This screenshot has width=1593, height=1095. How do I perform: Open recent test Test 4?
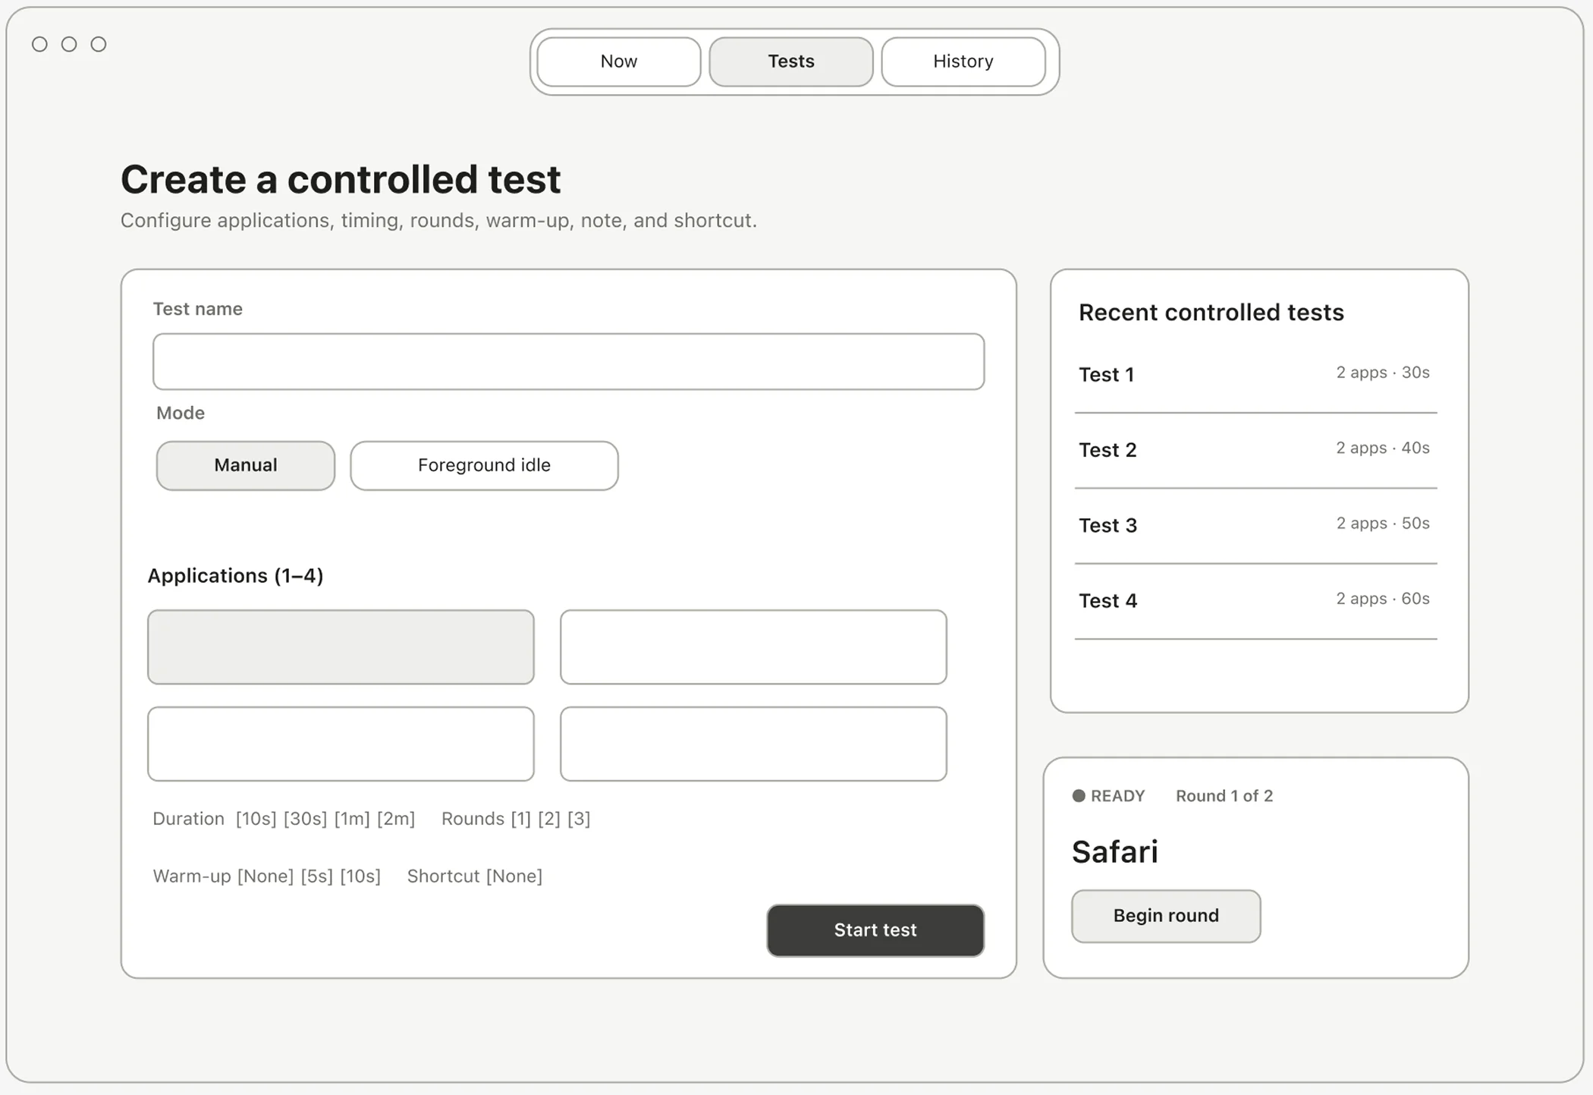(1255, 601)
